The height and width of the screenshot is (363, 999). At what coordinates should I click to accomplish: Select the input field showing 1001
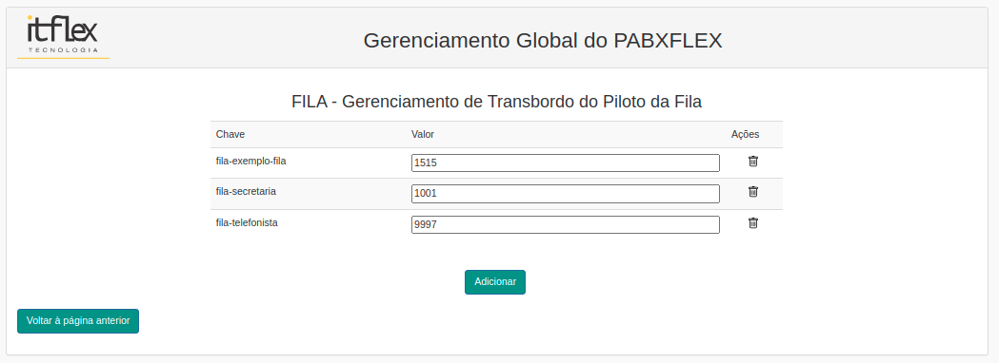tap(566, 194)
